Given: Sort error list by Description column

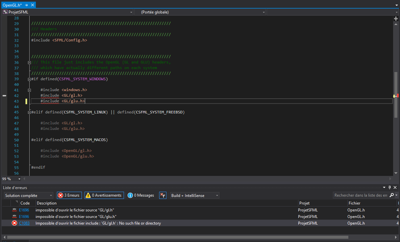Looking at the screenshot, I should pyautogui.click(x=47, y=203).
